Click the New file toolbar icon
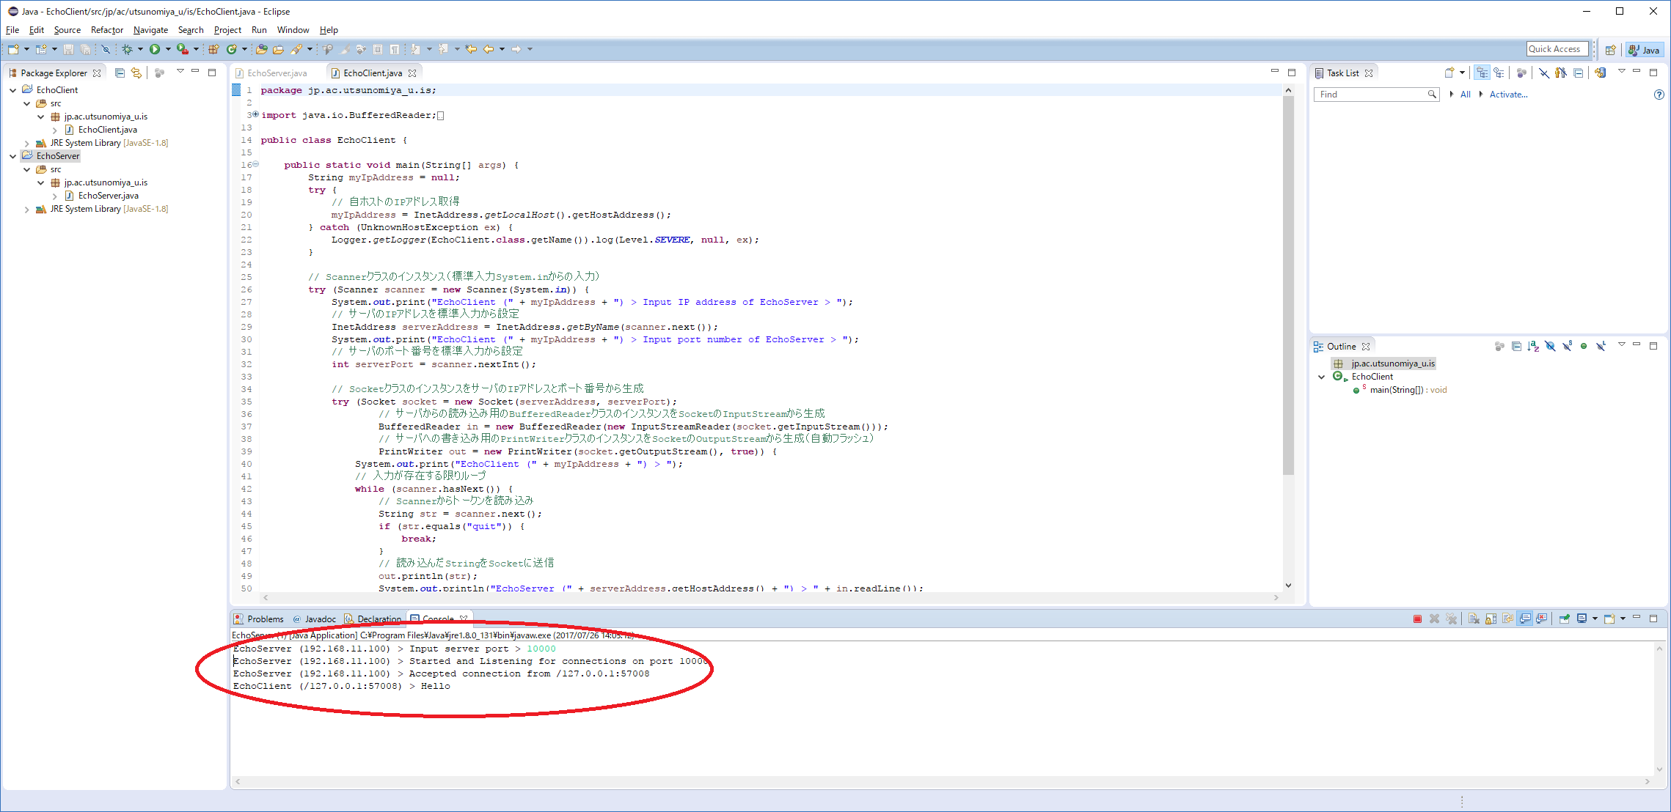This screenshot has height=812, width=1671. point(14,49)
